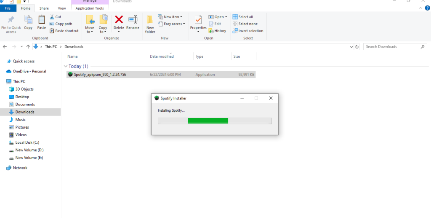Open New Volume (D:)

click(x=27, y=150)
